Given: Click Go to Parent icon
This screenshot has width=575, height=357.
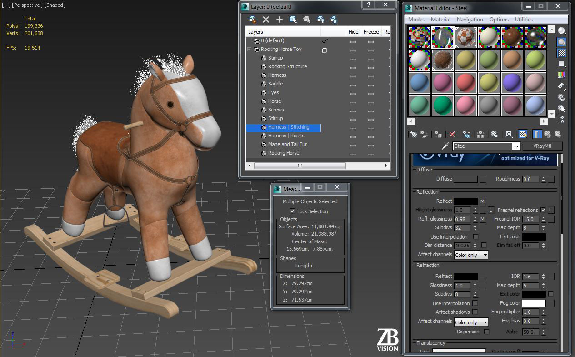Looking at the screenshot, I should coord(547,134).
